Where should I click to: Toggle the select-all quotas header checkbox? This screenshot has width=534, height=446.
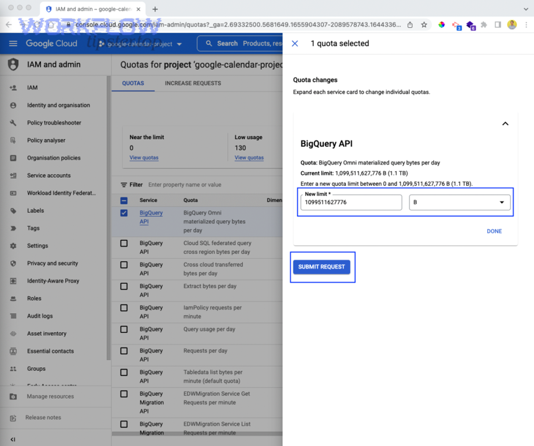point(124,200)
